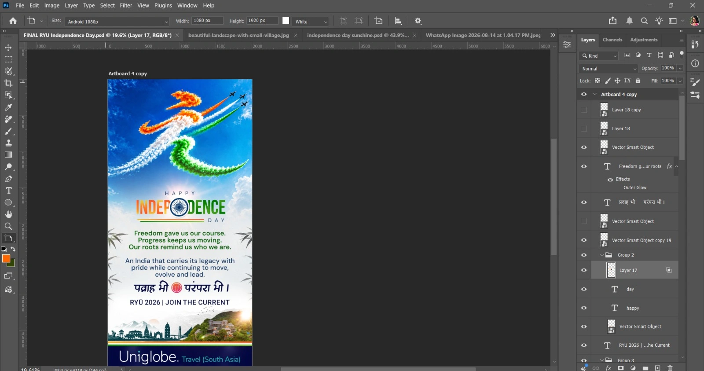Hide the Effects of the Freedom layer
Image resolution: width=704 pixels, height=371 pixels.
pos(610,180)
